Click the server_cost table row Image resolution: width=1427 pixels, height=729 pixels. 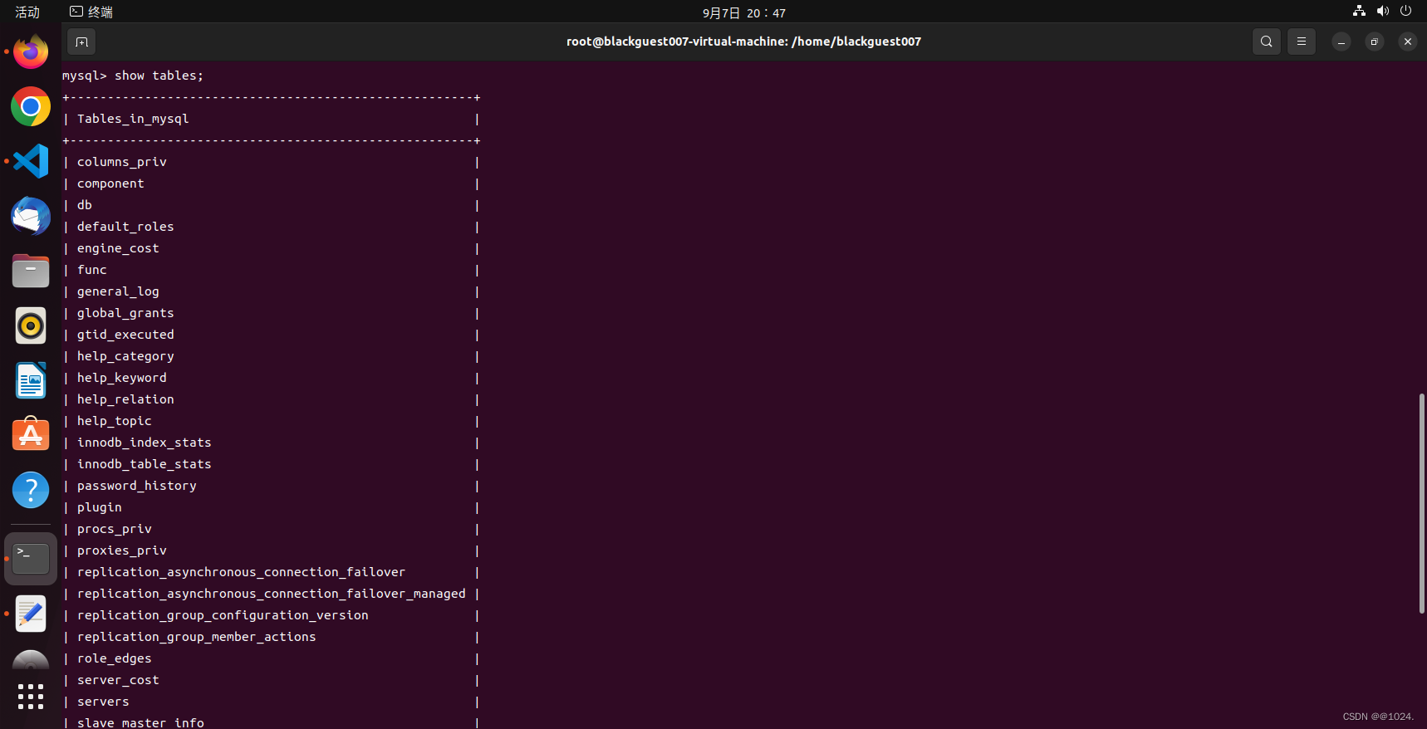pyautogui.click(x=272, y=680)
